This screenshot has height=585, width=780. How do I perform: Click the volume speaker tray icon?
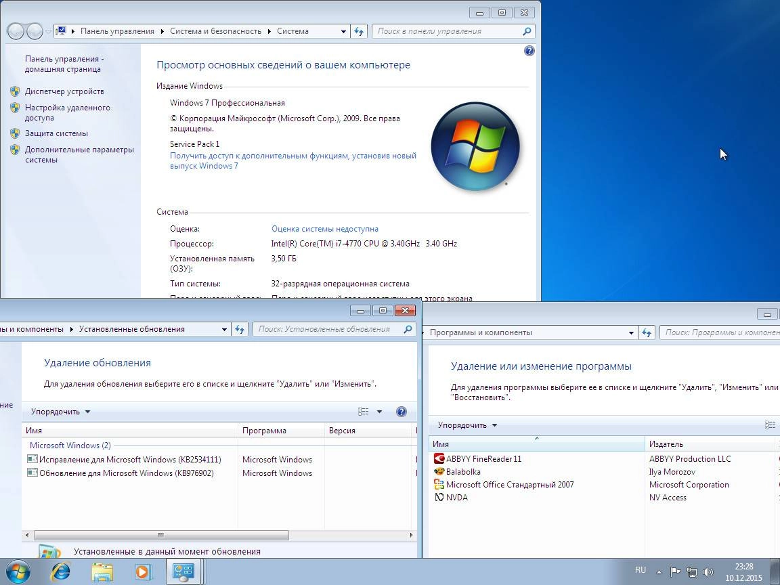point(708,572)
